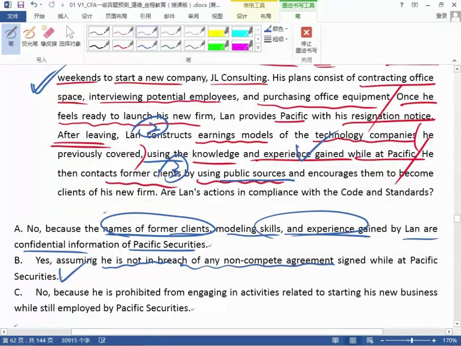Screen dimensions: 461x346
Task: Pick the thick green pen style
Action: pyautogui.click(x=171, y=45)
